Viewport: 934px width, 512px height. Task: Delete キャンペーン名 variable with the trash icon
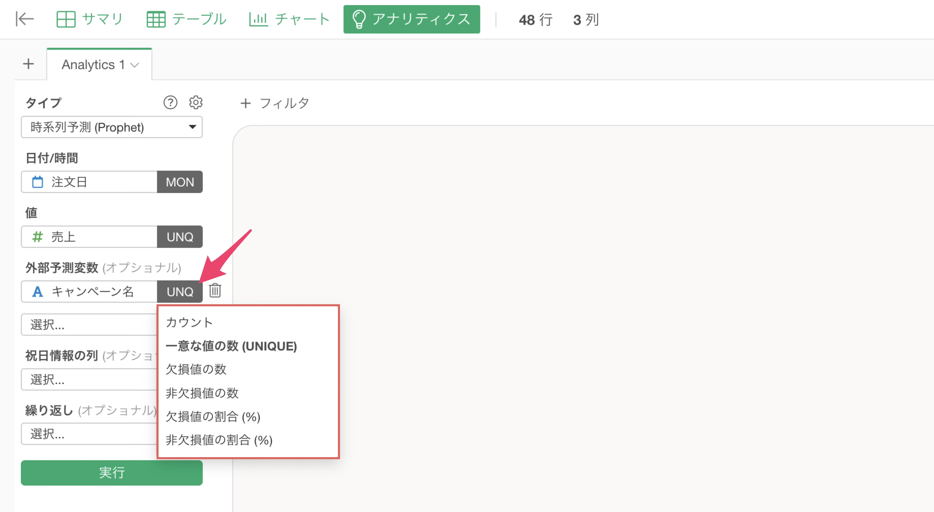click(215, 291)
